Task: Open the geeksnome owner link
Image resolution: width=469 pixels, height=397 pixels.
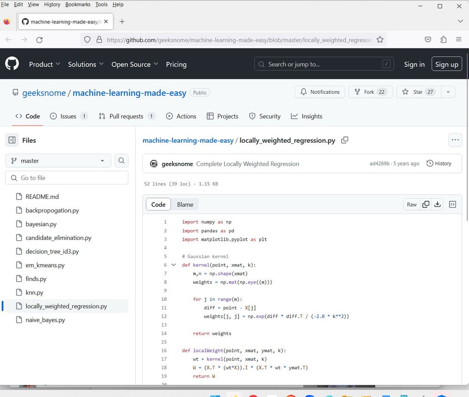Action: coord(44,92)
